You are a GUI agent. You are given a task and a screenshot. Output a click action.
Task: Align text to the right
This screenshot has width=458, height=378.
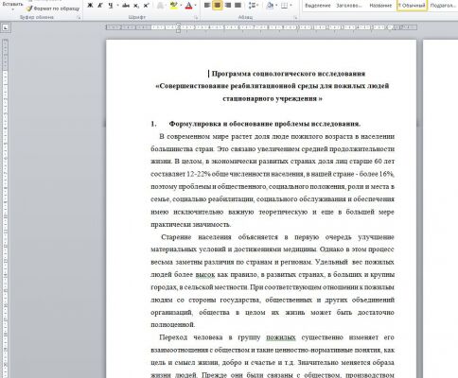[x=228, y=6]
